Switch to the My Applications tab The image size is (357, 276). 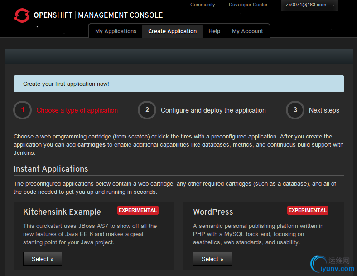pos(116,31)
